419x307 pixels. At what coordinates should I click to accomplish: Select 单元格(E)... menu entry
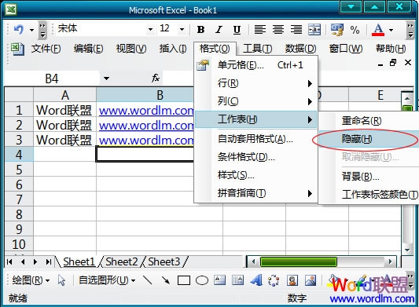pos(256,65)
